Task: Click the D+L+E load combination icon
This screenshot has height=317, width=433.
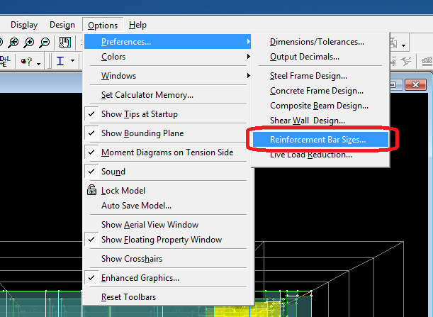Action: click(5, 61)
